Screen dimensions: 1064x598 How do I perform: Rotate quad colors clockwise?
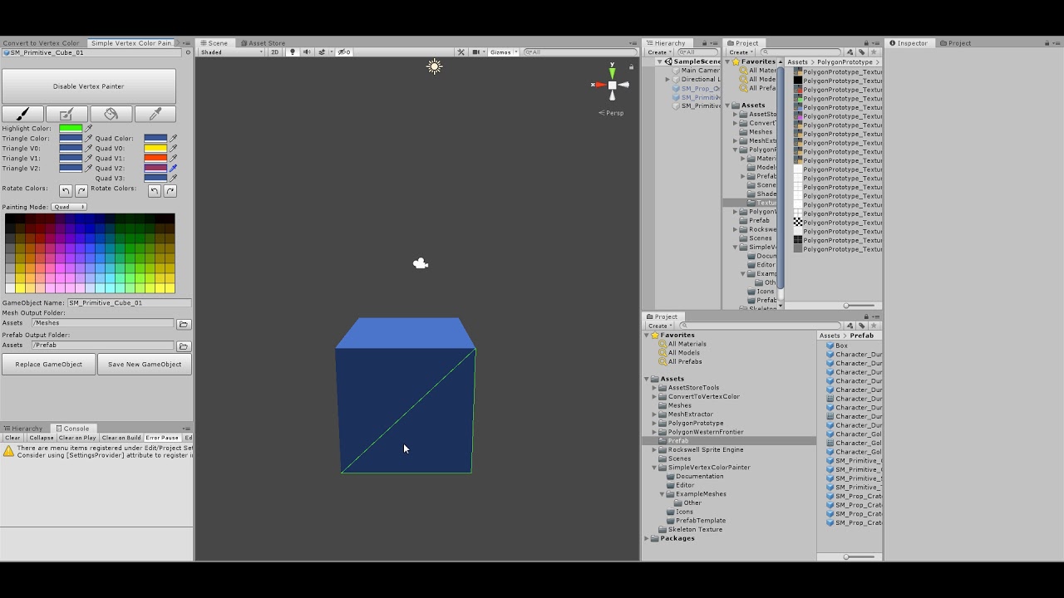(170, 191)
